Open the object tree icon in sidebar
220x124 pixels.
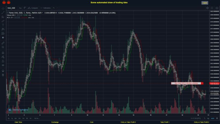click(3, 71)
